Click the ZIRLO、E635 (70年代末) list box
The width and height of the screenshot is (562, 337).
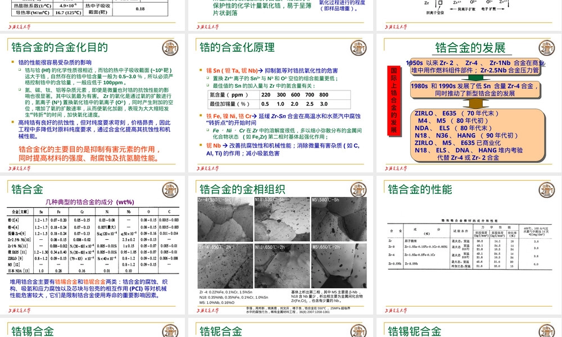tap(477, 135)
